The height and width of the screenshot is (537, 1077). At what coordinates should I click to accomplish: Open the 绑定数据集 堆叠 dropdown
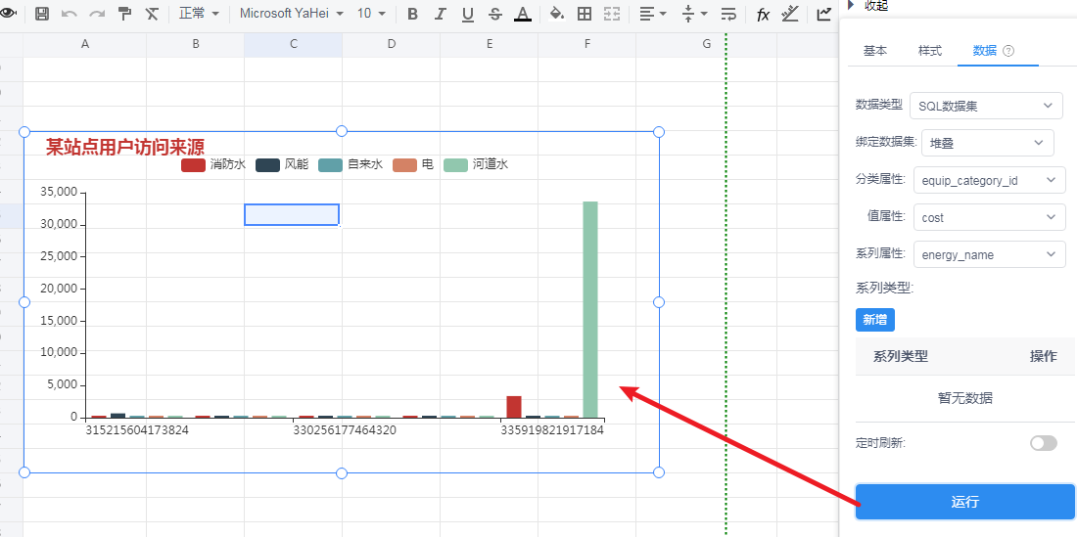coord(988,144)
